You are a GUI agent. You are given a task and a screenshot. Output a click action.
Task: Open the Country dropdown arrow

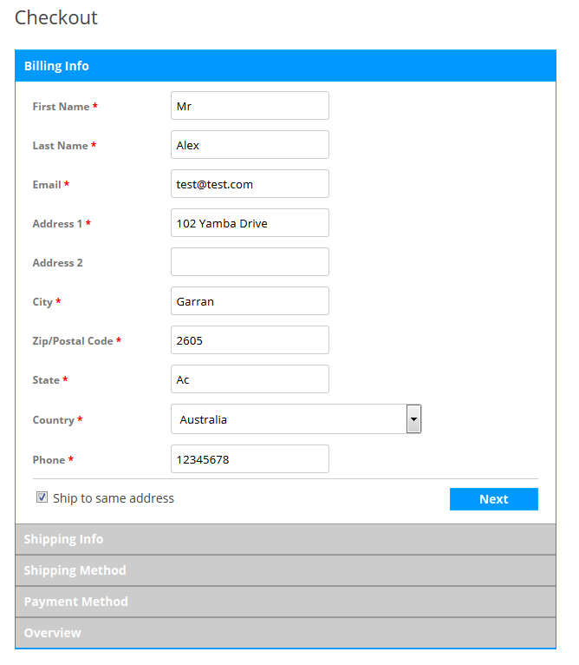tap(413, 419)
